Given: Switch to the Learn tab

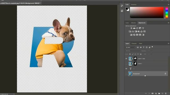Looking at the screenshot, I should pos(127,23).
